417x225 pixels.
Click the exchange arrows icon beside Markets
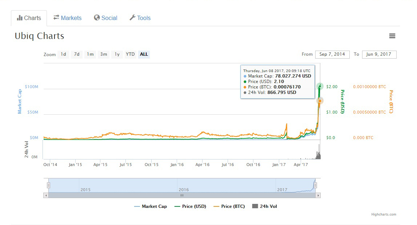point(56,17)
